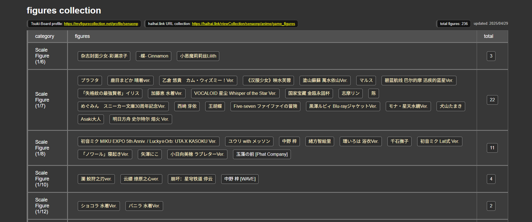532x222 pixels.
Task: Click the 'プラフタ' figure tag
Action: [x=90, y=81]
